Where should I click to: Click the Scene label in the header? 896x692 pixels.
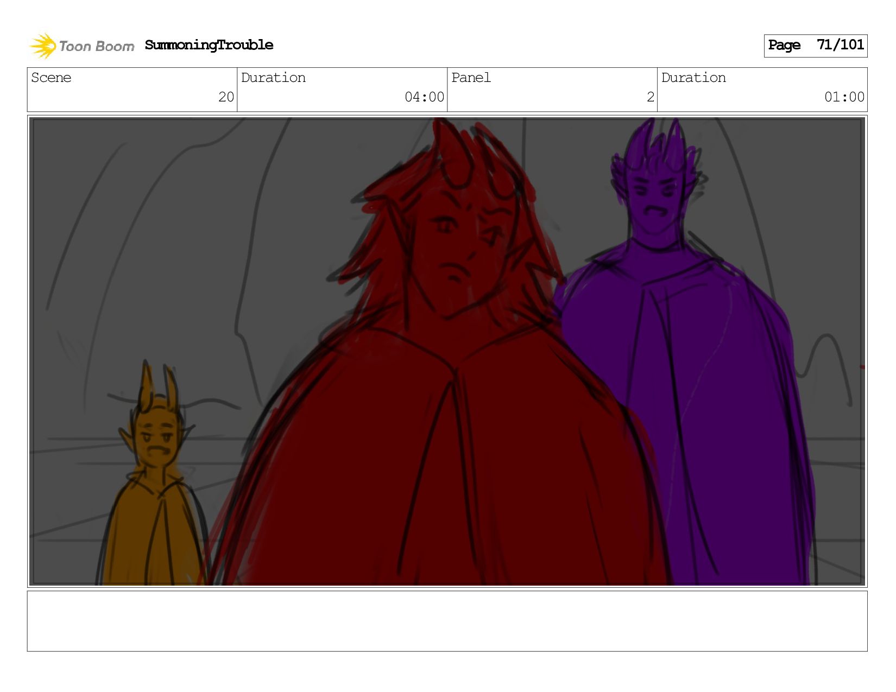51,78
